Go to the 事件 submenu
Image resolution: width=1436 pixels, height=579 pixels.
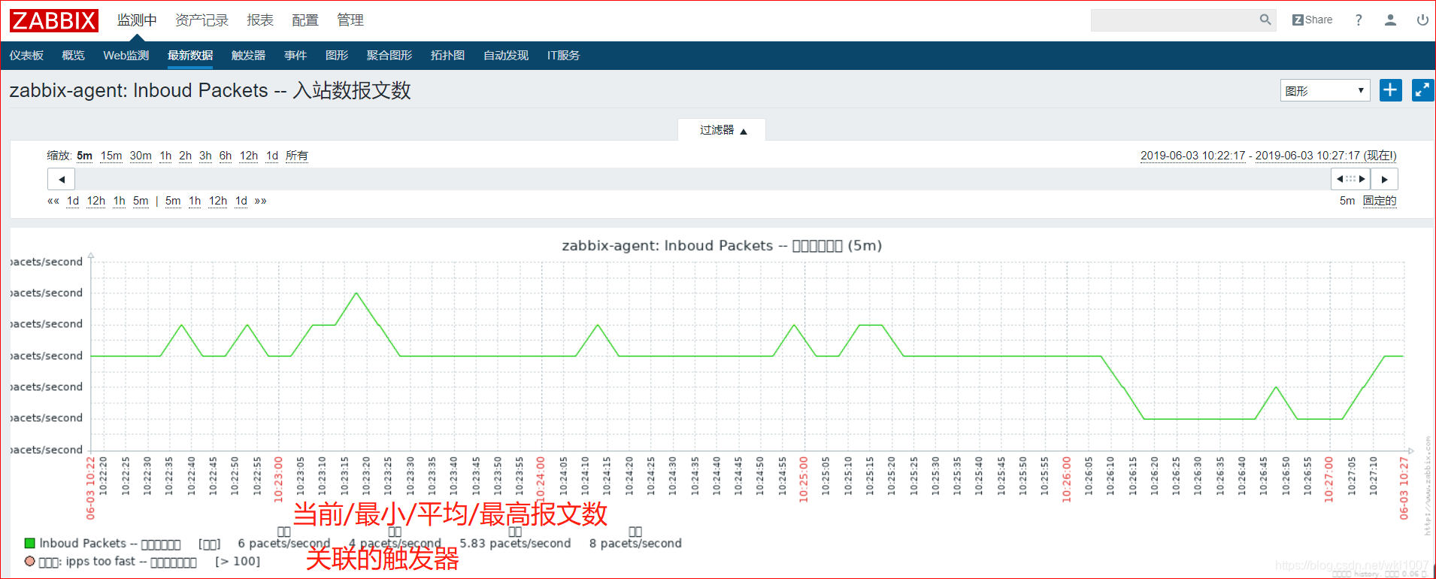click(x=295, y=56)
